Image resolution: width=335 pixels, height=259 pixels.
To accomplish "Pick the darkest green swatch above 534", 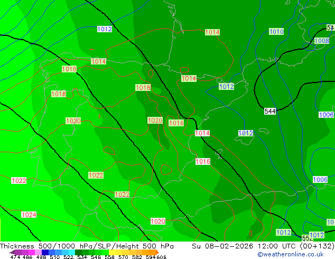I will tap(78, 252).
